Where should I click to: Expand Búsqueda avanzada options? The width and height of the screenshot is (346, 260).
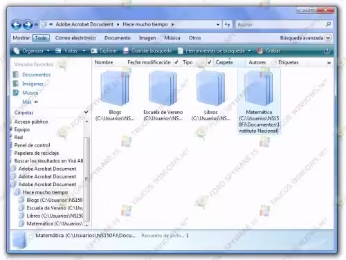point(328,37)
